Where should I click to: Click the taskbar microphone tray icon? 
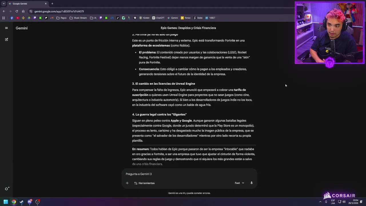[x=326, y=202]
